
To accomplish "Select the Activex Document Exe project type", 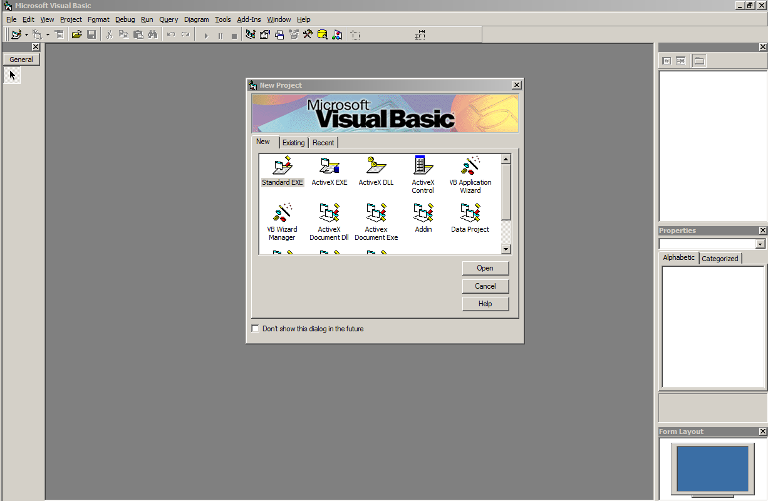I will [376, 222].
